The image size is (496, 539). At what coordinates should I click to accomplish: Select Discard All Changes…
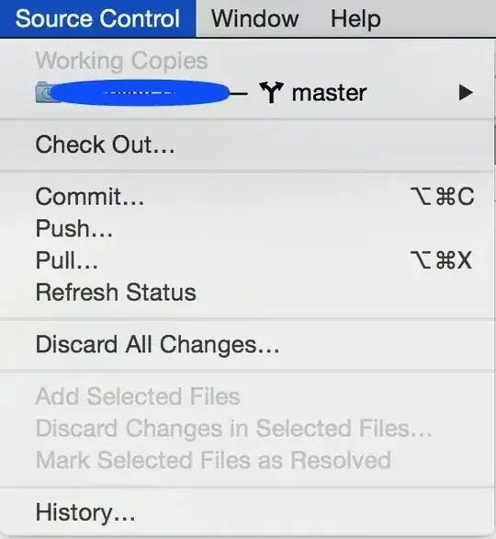pos(247,344)
